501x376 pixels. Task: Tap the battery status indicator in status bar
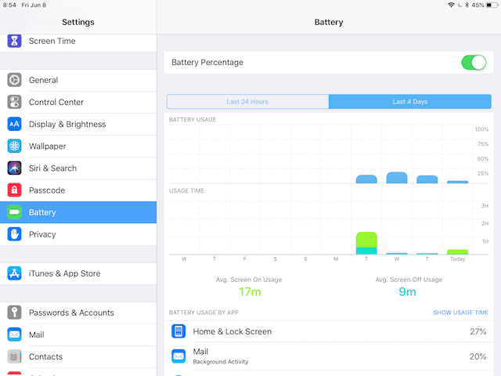[x=488, y=5]
